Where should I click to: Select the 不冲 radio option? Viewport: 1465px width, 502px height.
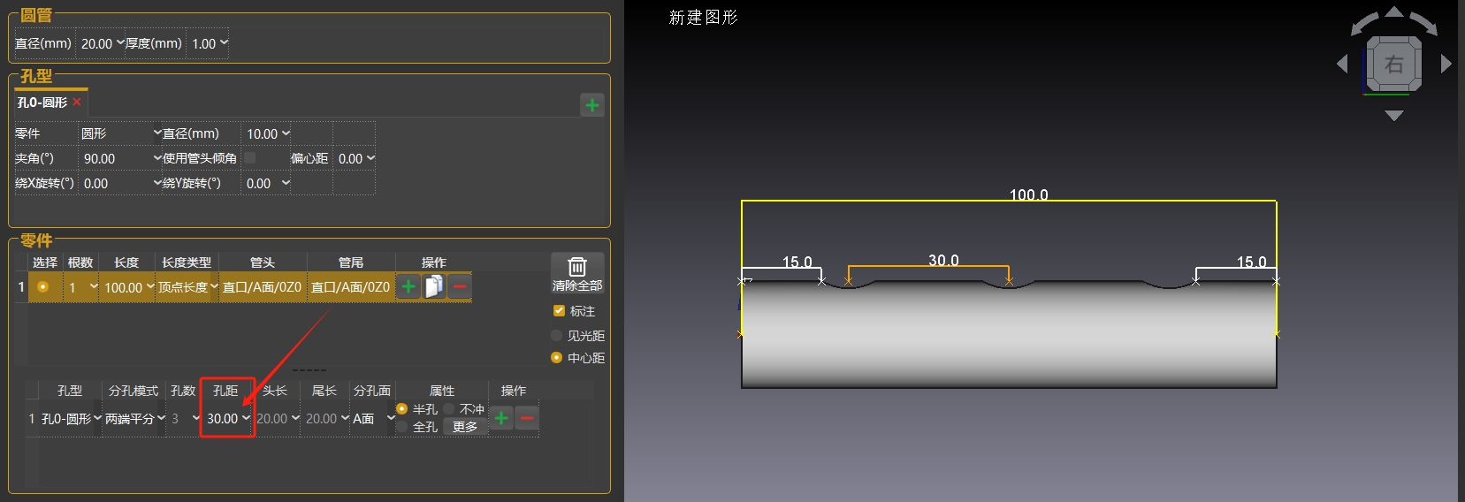click(449, 409)
